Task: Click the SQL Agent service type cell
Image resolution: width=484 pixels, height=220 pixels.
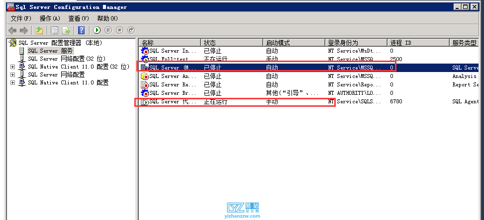Action: pyautogui.click(x=466, y=102)
